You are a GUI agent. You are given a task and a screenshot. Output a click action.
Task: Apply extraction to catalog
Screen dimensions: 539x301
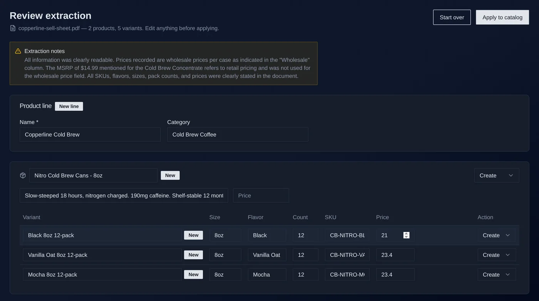click(x=502, y=17)
